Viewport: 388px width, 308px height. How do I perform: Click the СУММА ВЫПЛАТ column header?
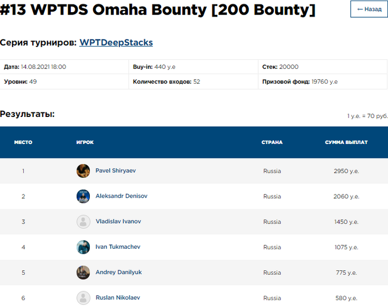coord(346,142)
